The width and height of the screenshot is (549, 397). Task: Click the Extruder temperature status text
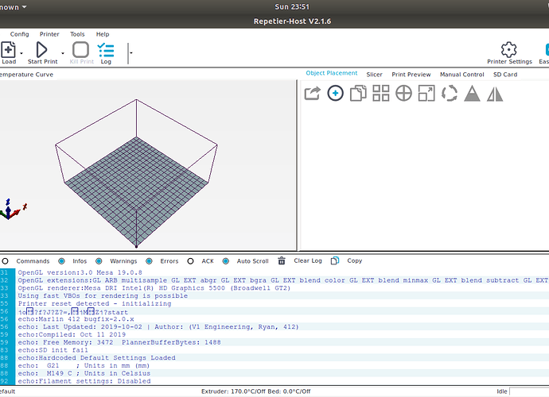pyautogui.click(x=255, y=391)
